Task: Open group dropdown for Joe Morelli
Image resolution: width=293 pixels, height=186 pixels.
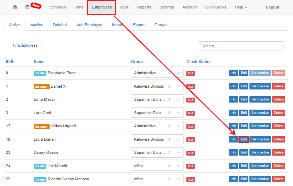Action: pyautogui.click(x=179, y=166)
